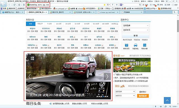179x108 pixels.
Task: Click the 车型对比 car compare icon
Action: click(x=135, y=45)
